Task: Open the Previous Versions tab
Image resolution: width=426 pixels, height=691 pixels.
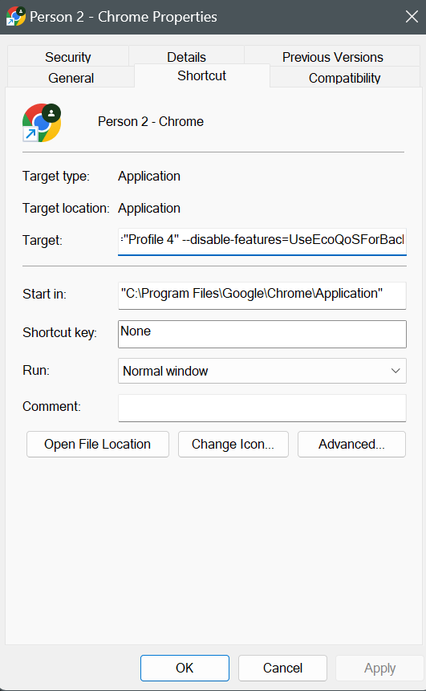Action: coord(333,57)
